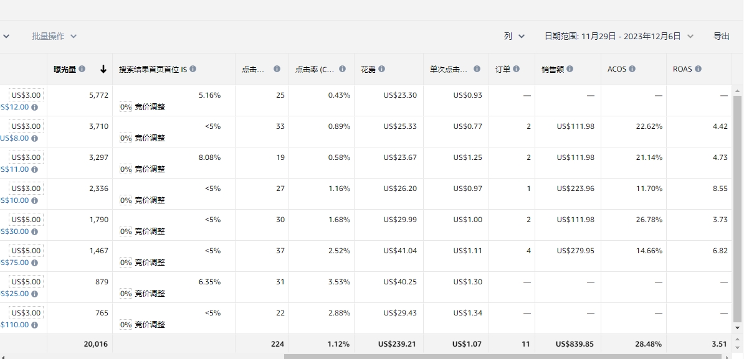
Task: Click info icon beside US$8.00 suggested bid
Action: coord(35,138)
